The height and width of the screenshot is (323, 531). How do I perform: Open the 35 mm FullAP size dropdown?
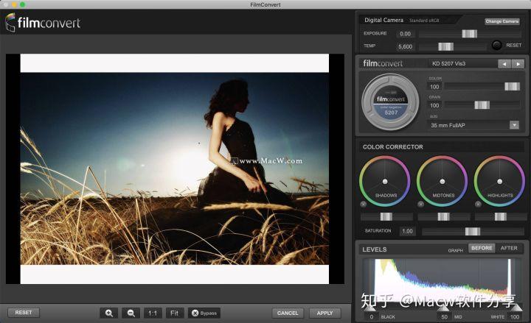(x=473, y=125)
